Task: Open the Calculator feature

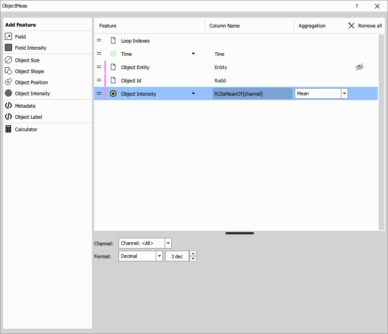Action: click(x=26, y=129)
